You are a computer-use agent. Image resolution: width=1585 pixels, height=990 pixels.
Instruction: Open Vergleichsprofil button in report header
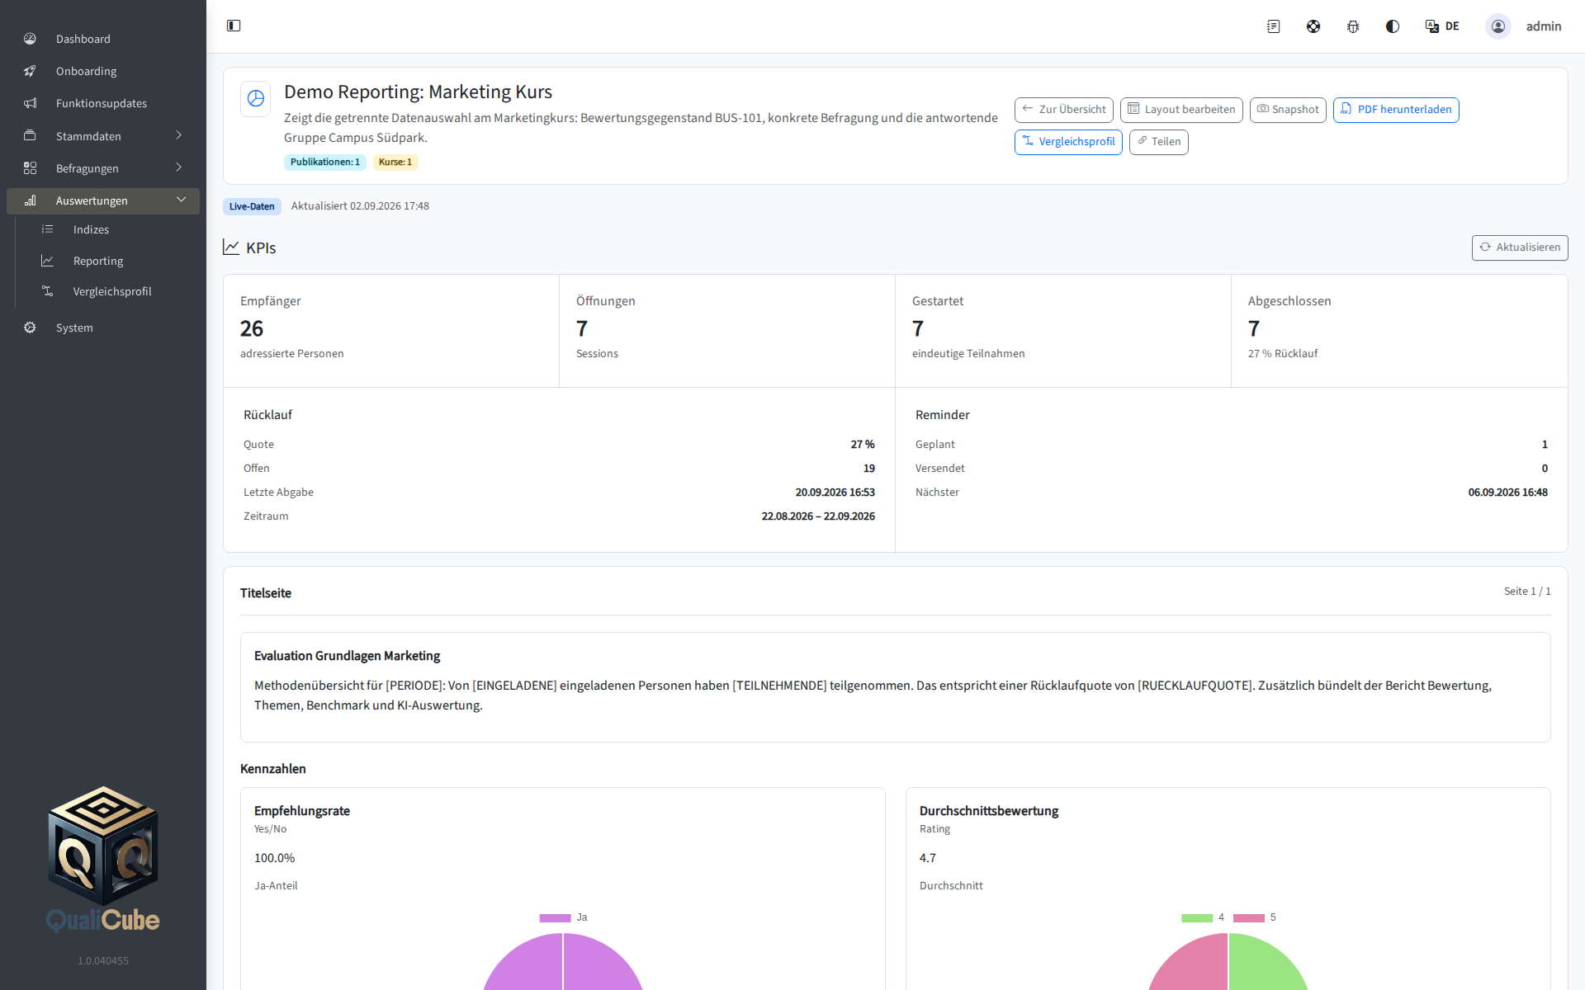tap(1067, 142)
